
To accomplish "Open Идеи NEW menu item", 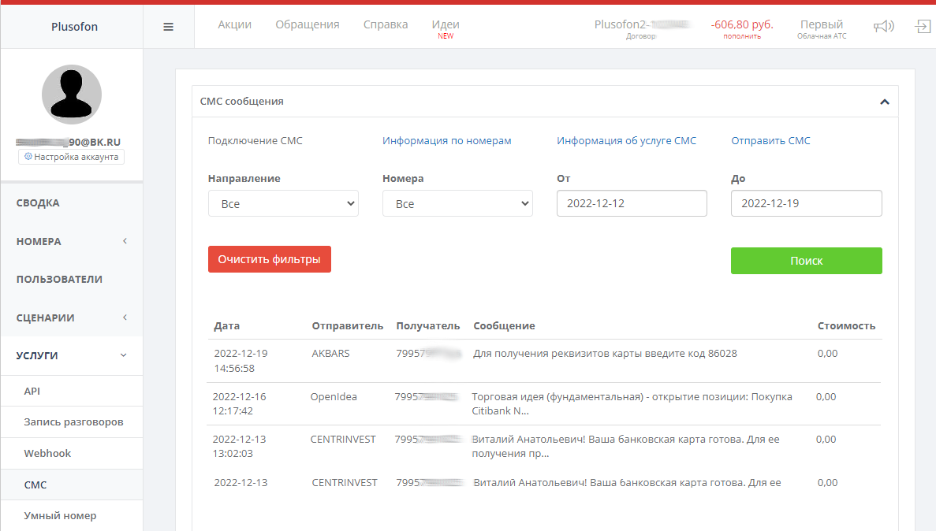I will 446,28.
